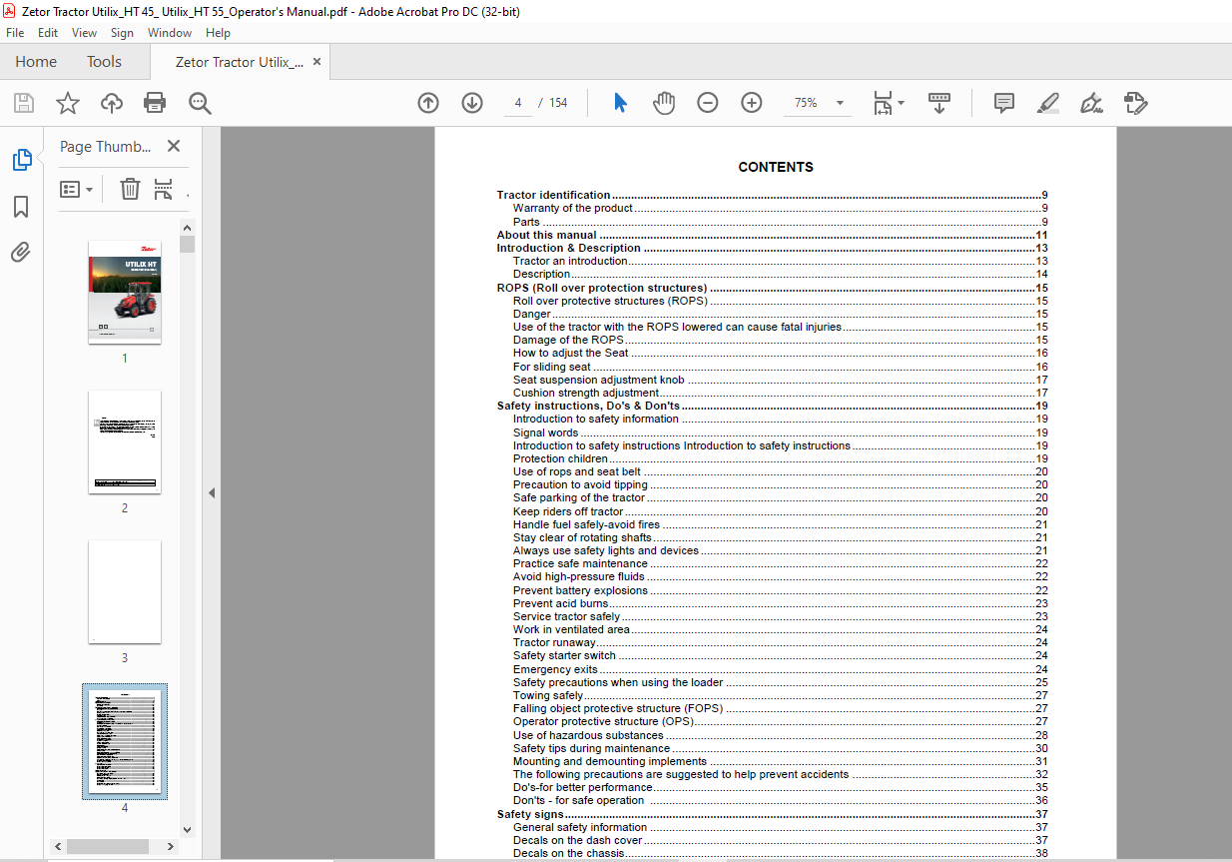Open the find text magnifier tool

[x=200, y=103]
